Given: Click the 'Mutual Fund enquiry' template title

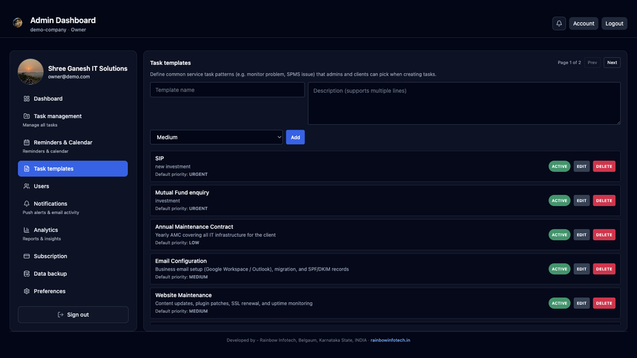Looking at the screenshot, I should 182,192.
